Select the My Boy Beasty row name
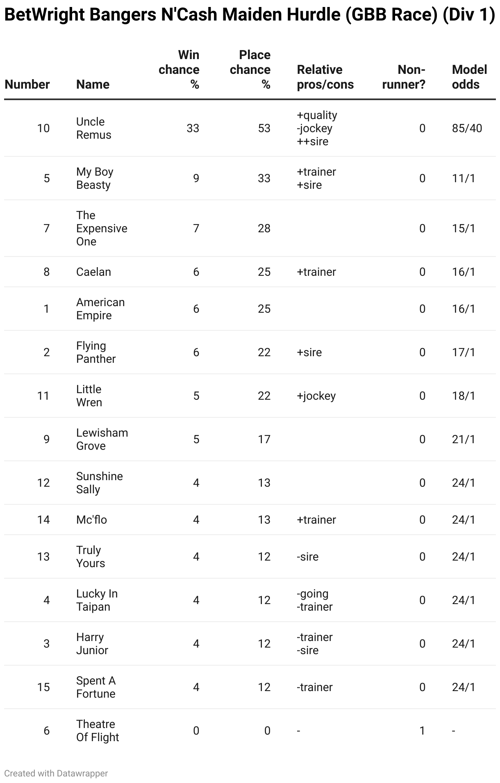 pyautogui.click(x=95, y=179)
